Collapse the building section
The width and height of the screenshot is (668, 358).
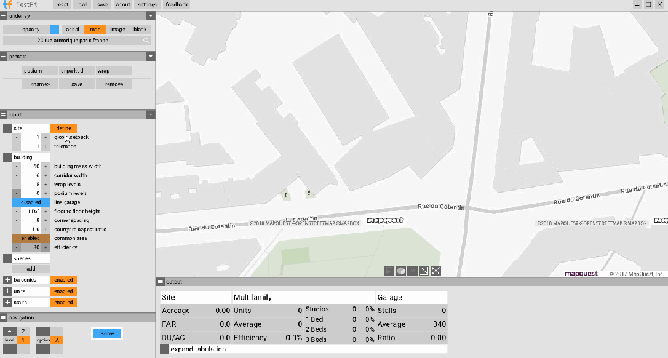[x=7, y=157]
